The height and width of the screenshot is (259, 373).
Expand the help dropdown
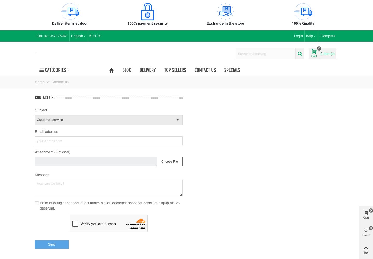tap(311, 36)
